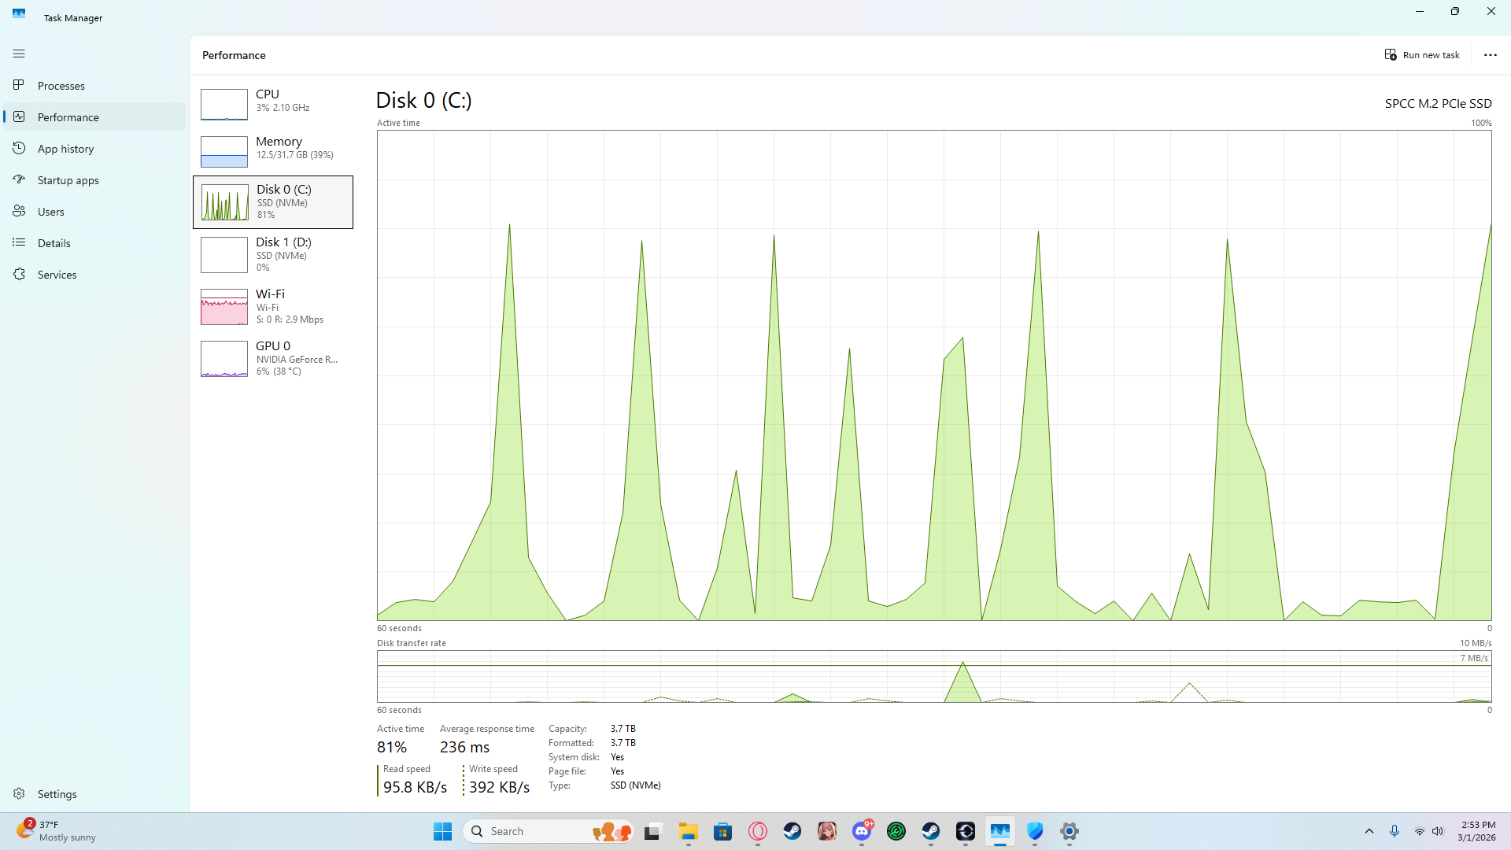
Task: Select the CPU performance thumbnail
Action: (x=224, y=104)
